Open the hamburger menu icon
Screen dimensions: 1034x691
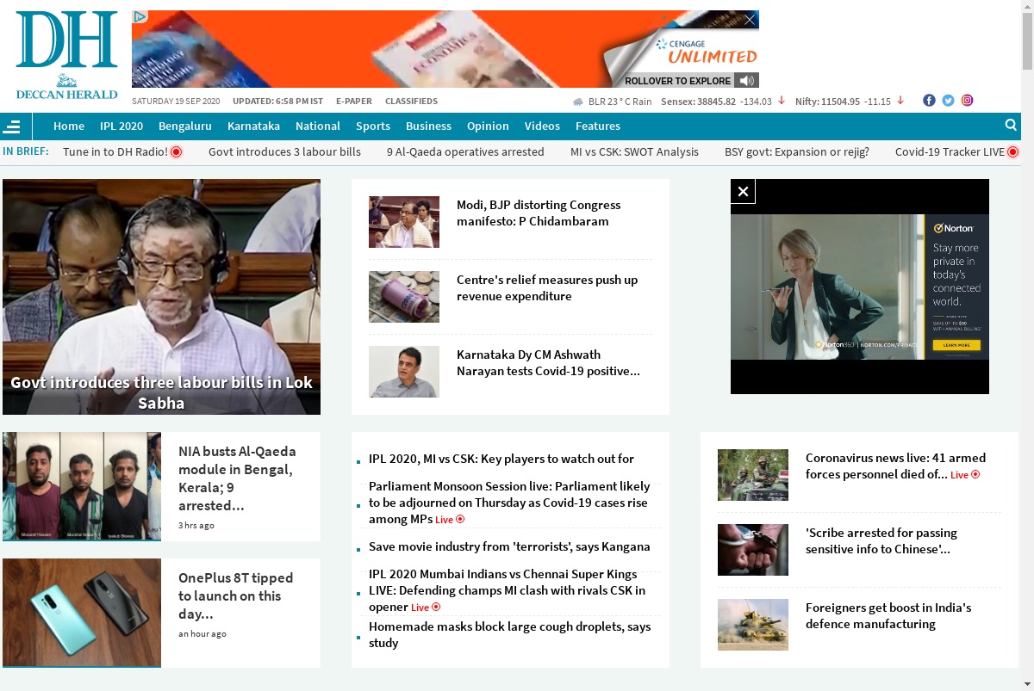[x=12, y=126]
